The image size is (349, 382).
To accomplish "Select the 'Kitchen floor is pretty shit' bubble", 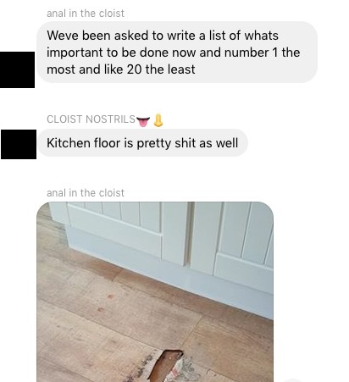I will point(142,143).
